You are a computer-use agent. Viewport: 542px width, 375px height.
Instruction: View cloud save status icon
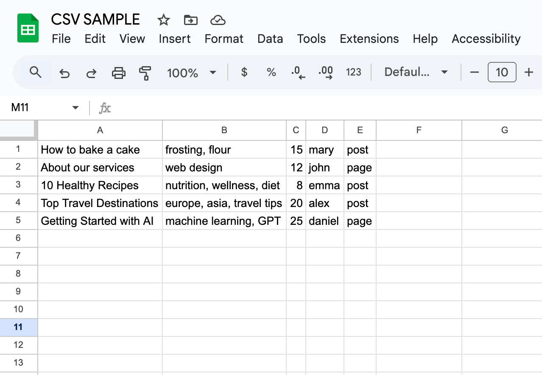[218, 20]
